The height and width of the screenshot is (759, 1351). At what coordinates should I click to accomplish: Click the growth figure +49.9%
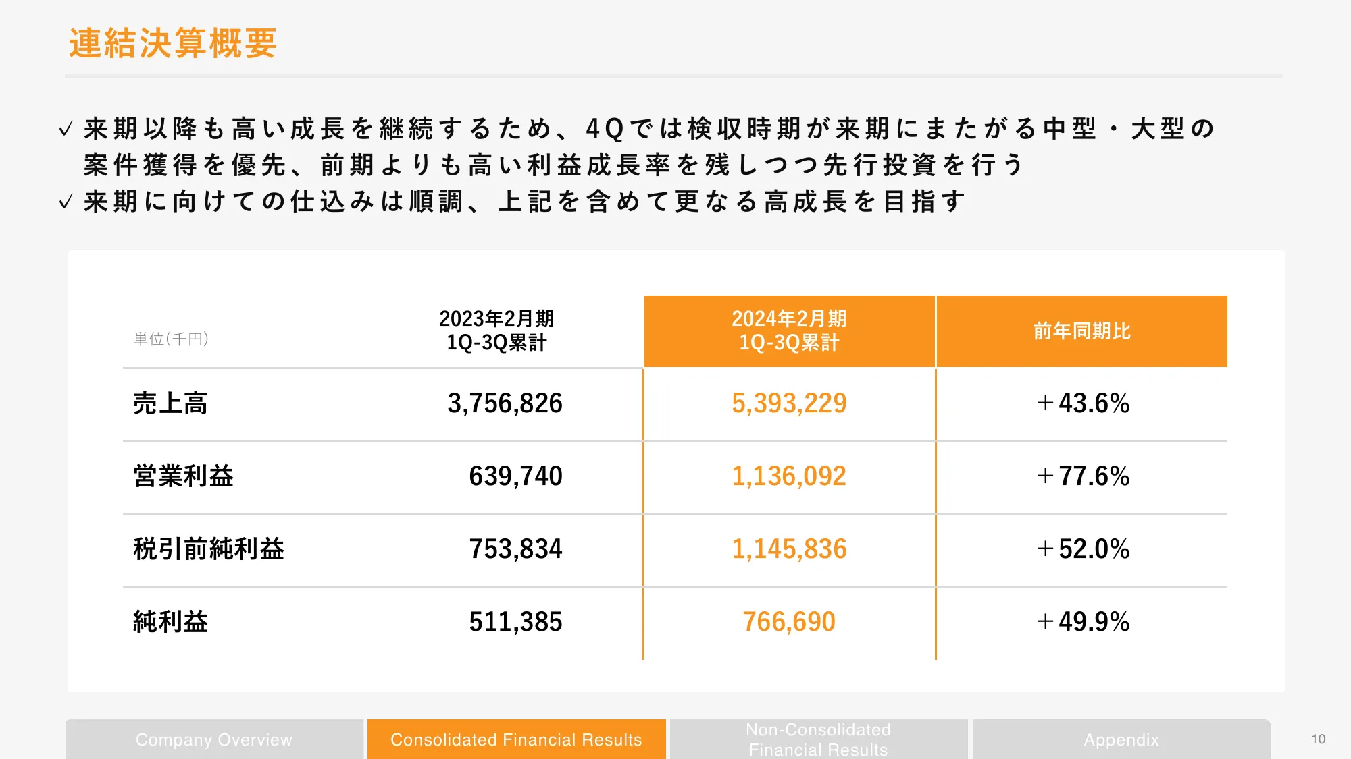point(1083,622)
